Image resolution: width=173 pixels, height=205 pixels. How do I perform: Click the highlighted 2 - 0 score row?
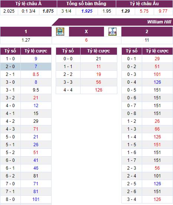tap(26, 67)
